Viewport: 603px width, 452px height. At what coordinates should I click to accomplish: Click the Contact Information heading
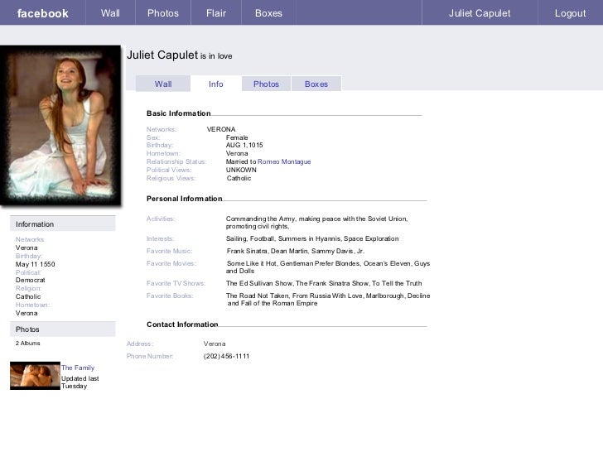182,325
